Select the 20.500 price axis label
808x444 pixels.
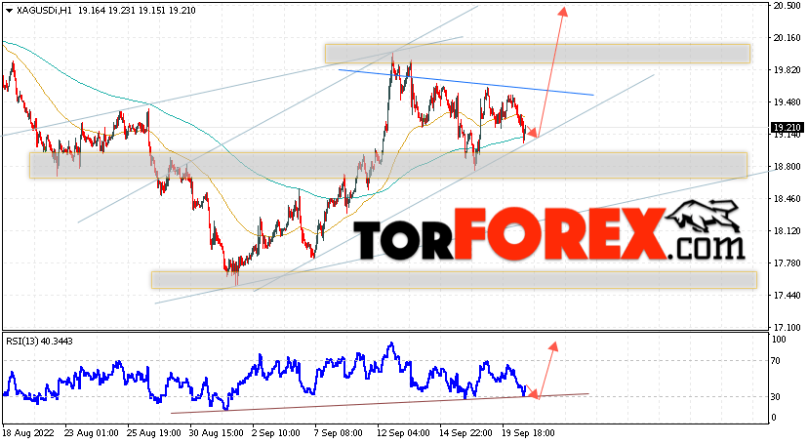pyautogui.click(x=787, y=6)
